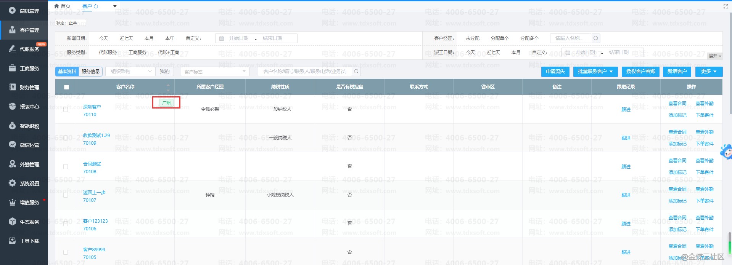This screenshot has height=265, width=732.
Task: Click the search icon next to 请输入名称 field
Action: click(x=595, y=38)
